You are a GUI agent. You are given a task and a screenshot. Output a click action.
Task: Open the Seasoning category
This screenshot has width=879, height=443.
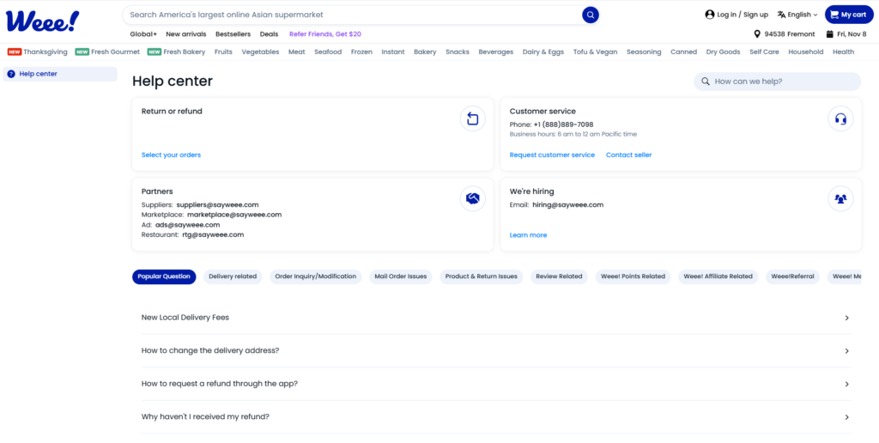tap(644, 52)
